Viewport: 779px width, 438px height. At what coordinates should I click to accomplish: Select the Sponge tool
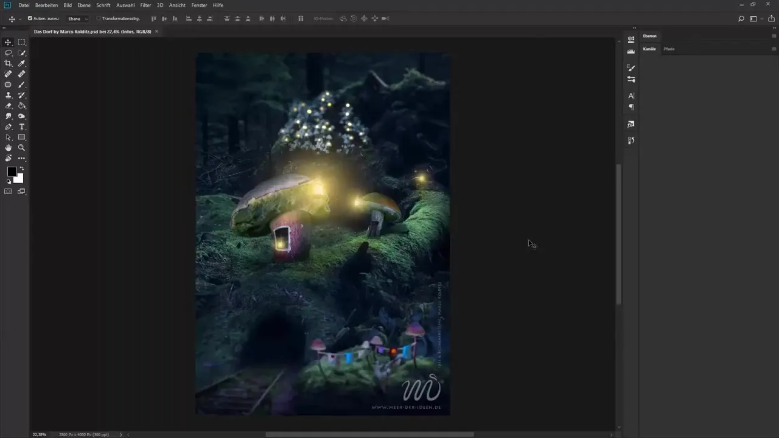(x=22, y=116)
